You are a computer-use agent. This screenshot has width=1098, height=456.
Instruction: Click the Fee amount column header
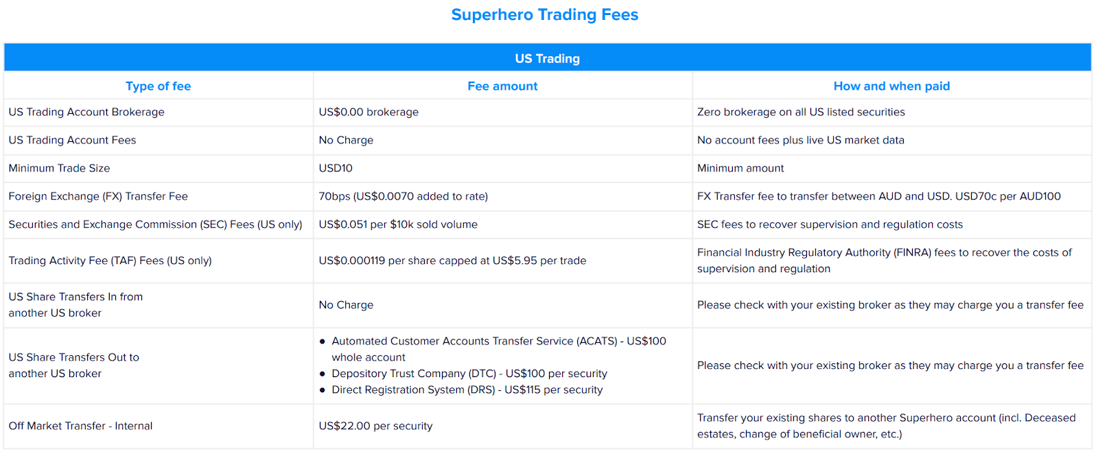pos(502,86)
